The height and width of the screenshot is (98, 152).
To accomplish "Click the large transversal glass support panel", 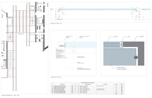I will tap(120, 57).
